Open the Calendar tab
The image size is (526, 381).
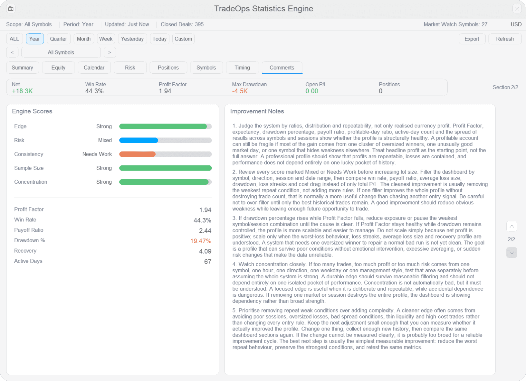(x=94, y=68)
